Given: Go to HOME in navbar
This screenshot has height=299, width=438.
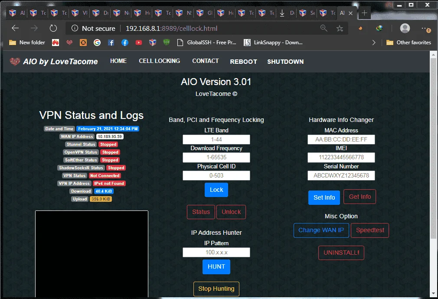Looking at the screenshot, I should (x=118, y=61).
